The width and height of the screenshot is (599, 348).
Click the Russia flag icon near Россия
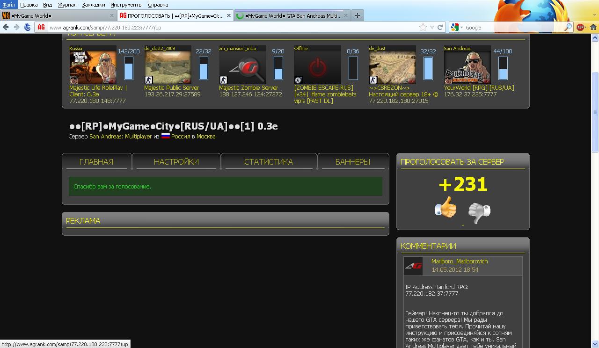165,136
